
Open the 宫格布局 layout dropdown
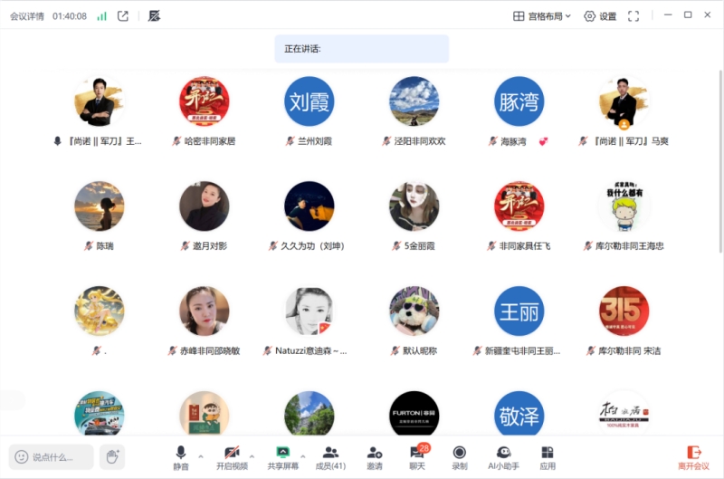[x=542, y=16]
